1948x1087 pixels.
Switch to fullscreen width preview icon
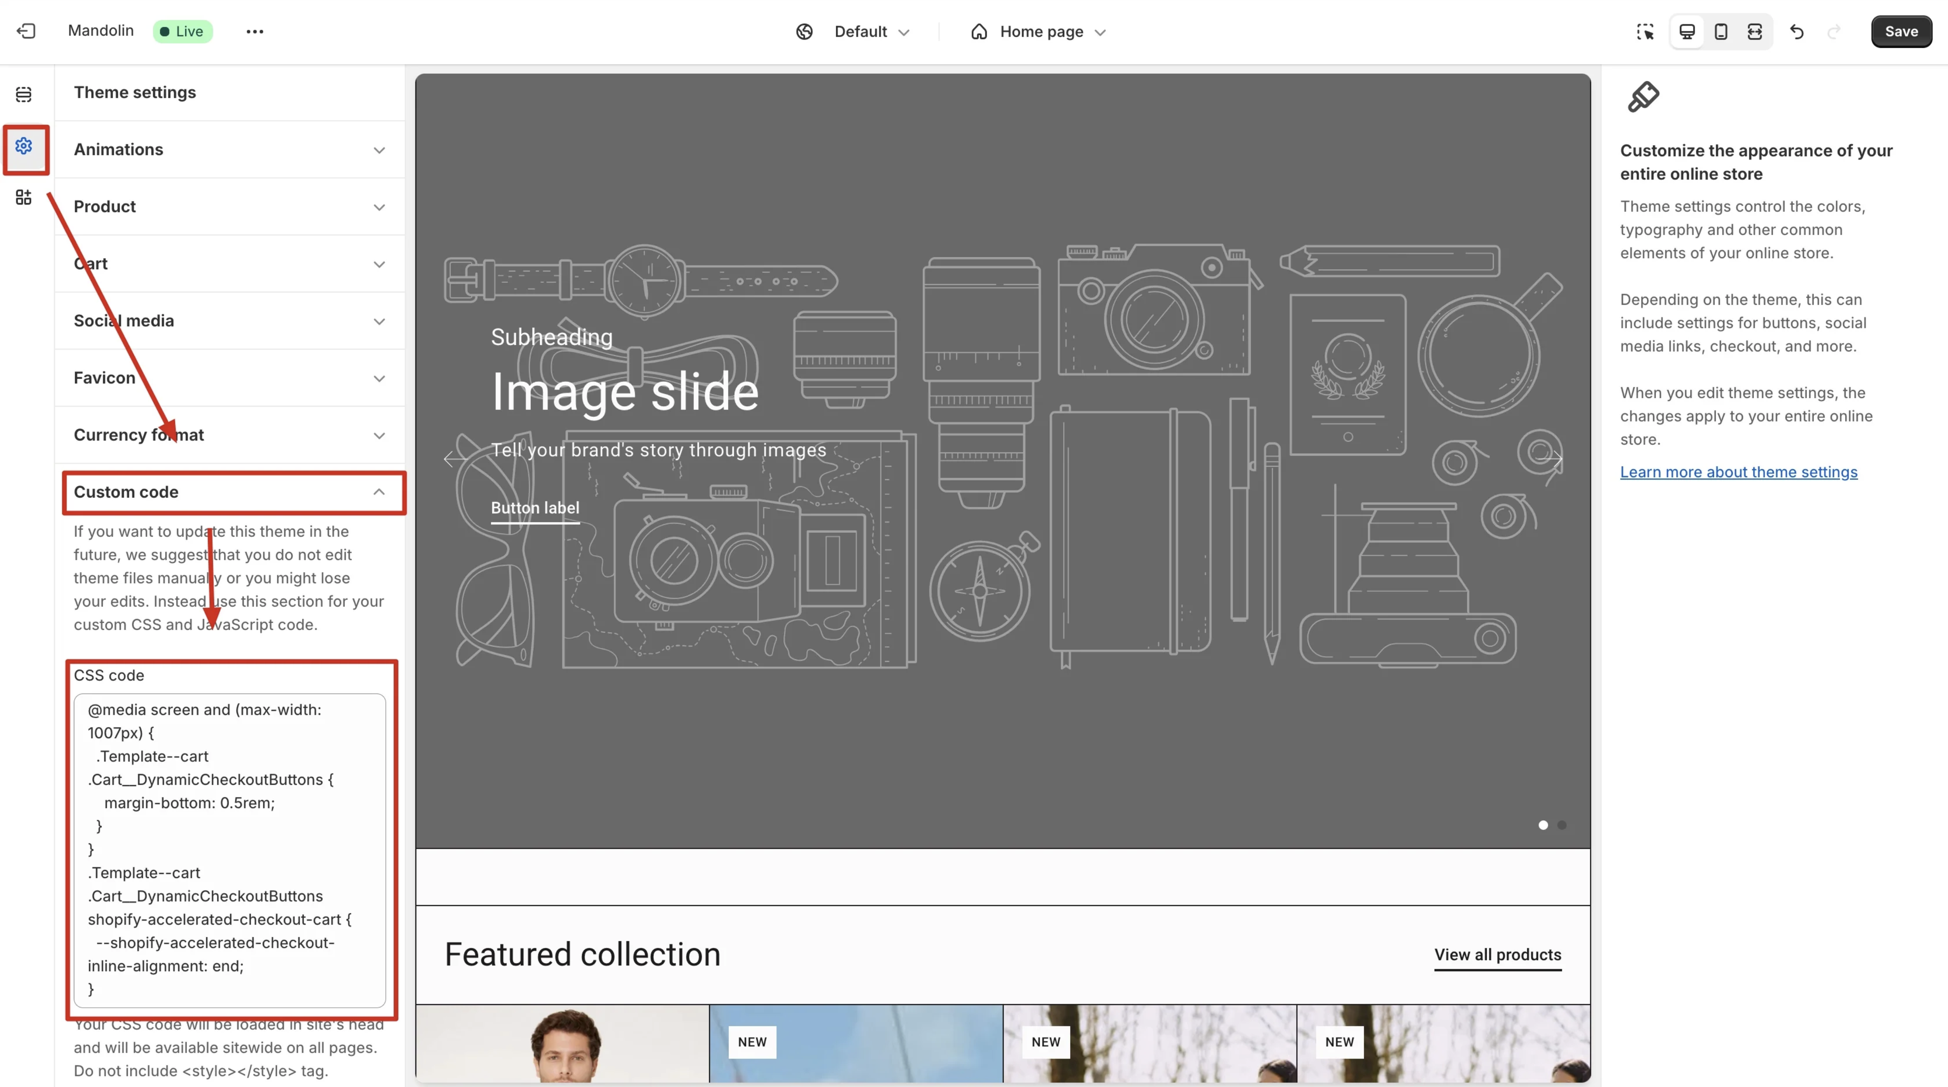click(1755, 31)
